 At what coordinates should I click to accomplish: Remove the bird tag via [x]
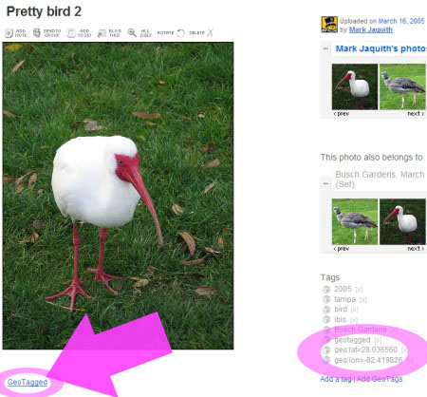(x=355, y=310)
